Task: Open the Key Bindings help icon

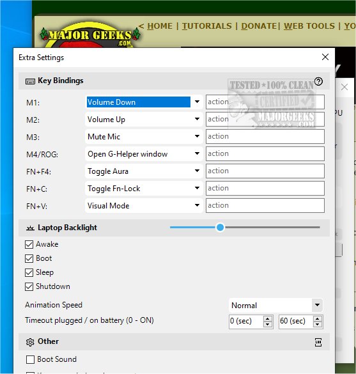Action: tap(318, 82)
